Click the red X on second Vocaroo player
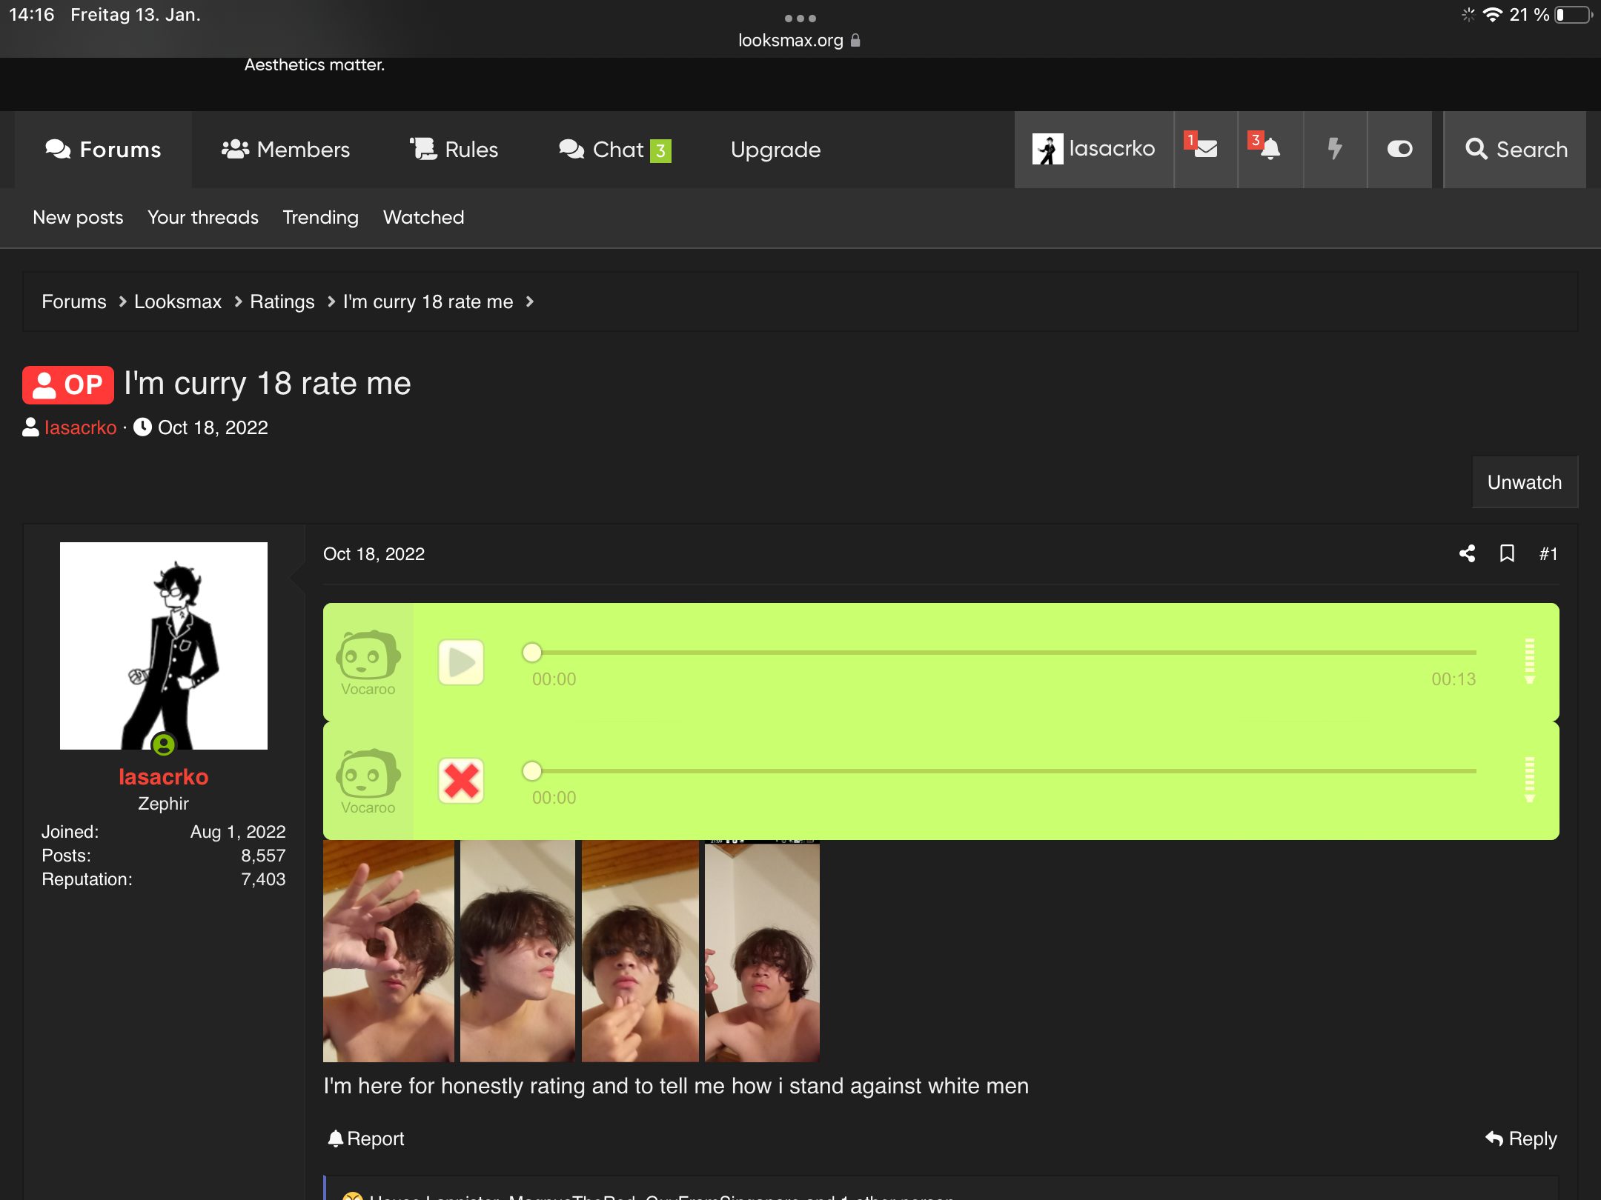 (461, 781)
